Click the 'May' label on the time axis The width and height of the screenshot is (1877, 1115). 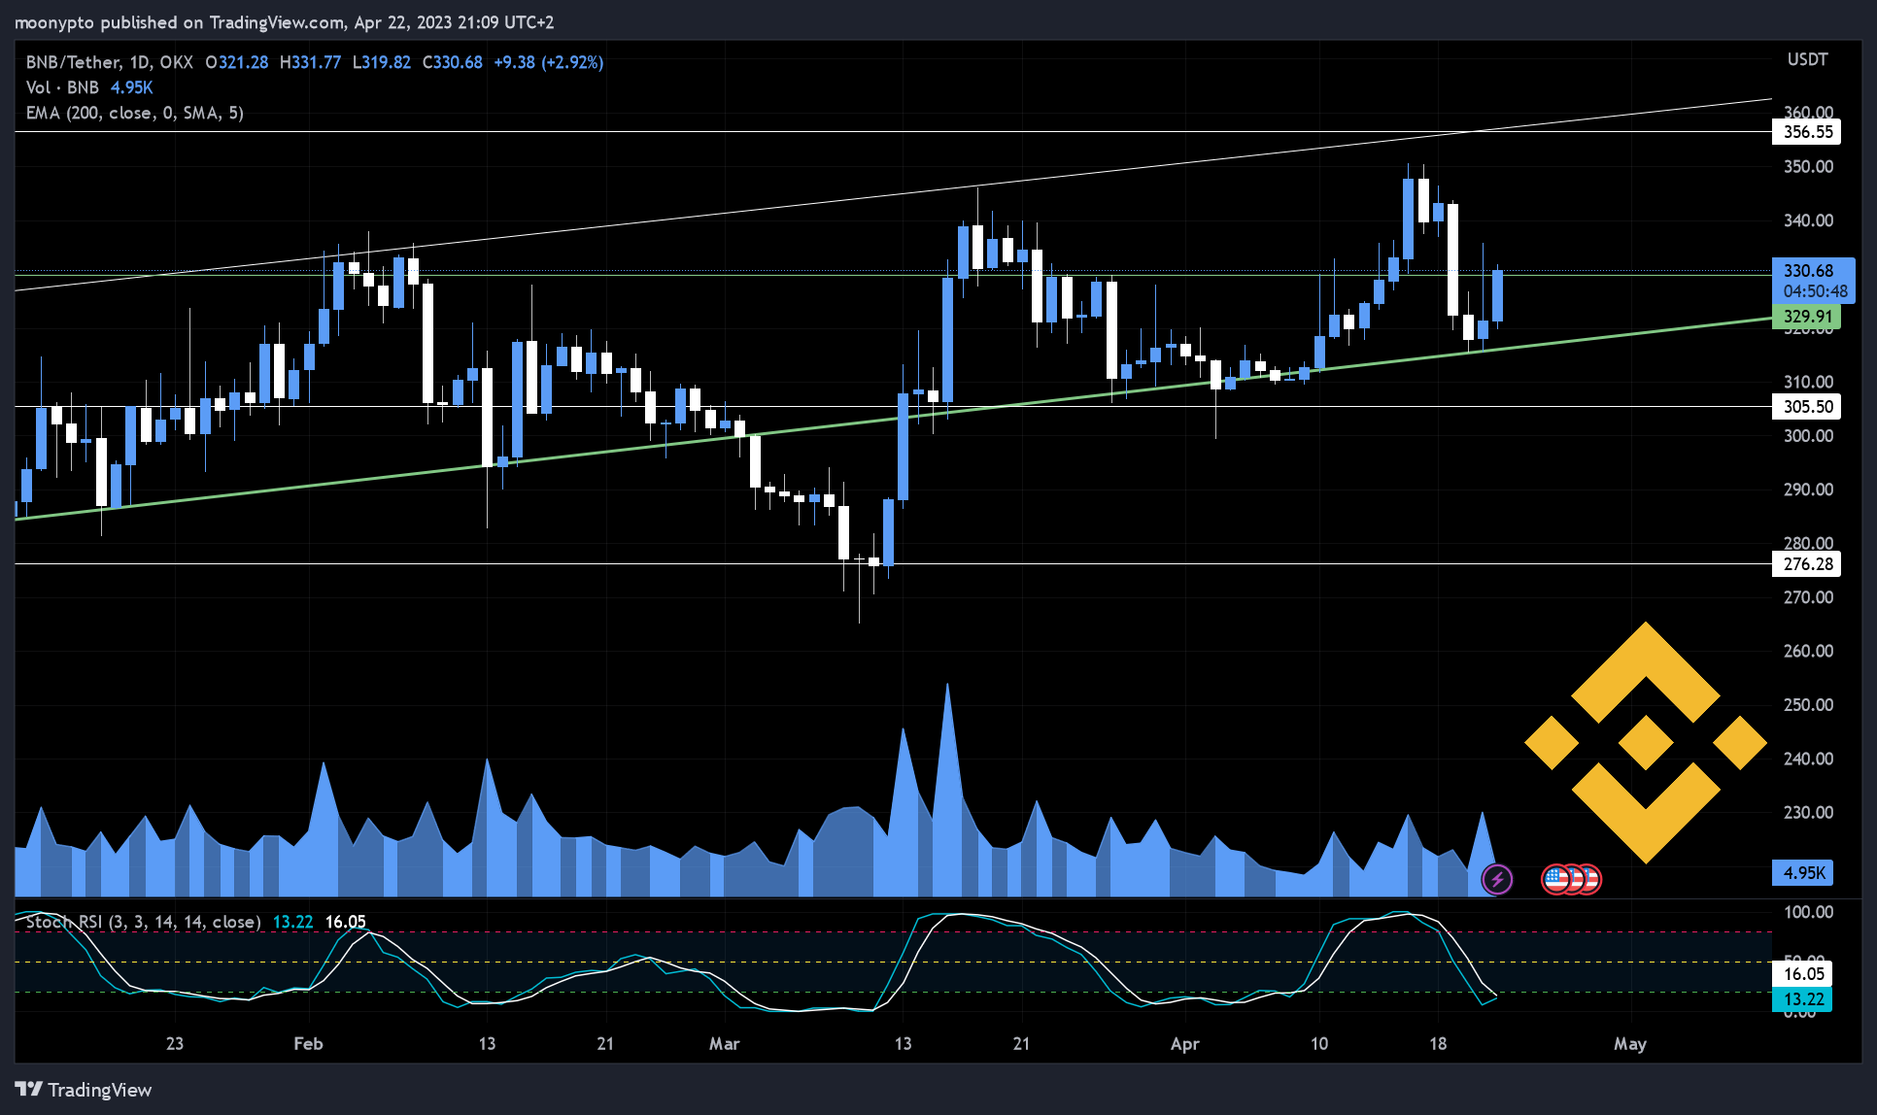(1630, 1044)
